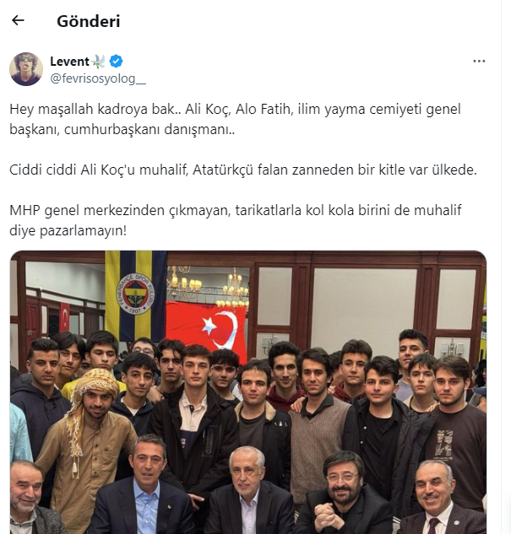Click the bearded seated man wearing glasses

345,494
